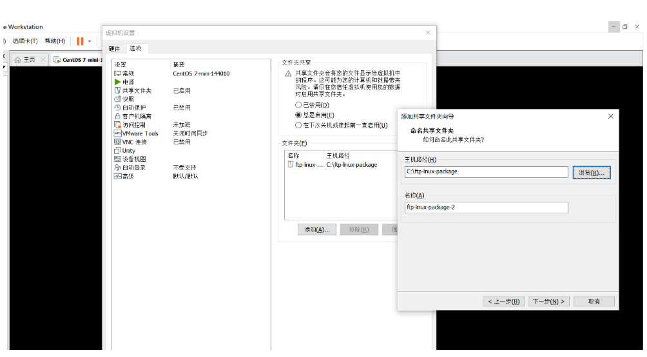Image resolution: width=647 pixels, height=357 pixels.
Task: Switch to the 硬件 tab
Action: pyautogui.click(x=114, y=49)
